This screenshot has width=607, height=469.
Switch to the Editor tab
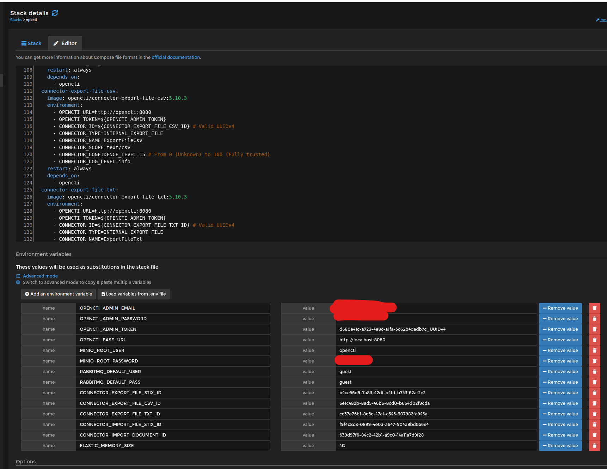click(65, 43)
